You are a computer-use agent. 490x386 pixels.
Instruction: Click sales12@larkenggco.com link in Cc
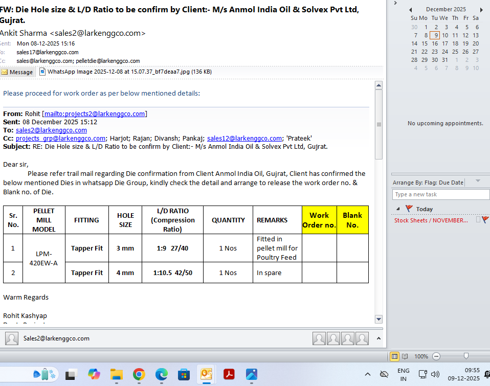coord(244,139)
